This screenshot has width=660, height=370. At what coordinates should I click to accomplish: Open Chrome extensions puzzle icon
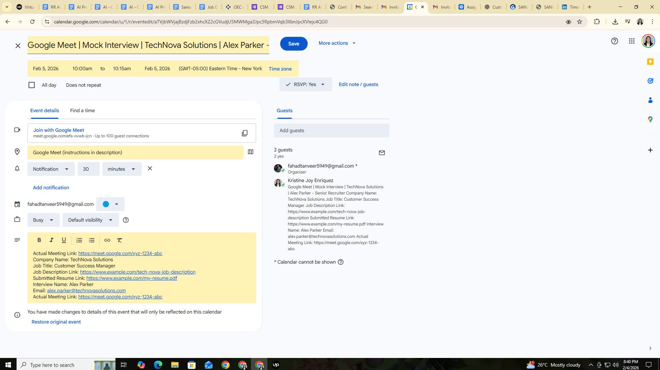597,22
